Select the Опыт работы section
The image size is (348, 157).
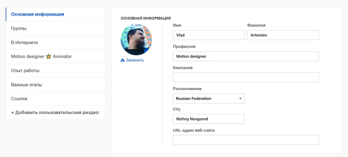pyautogui.click(x=25, y=71)
